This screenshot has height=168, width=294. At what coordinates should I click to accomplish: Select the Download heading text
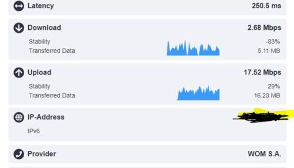44,28
